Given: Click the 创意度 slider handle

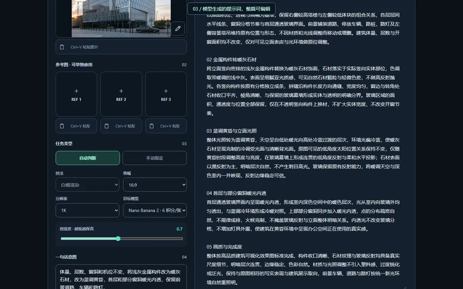Looking at the screenshot, I should coord(118,238).
